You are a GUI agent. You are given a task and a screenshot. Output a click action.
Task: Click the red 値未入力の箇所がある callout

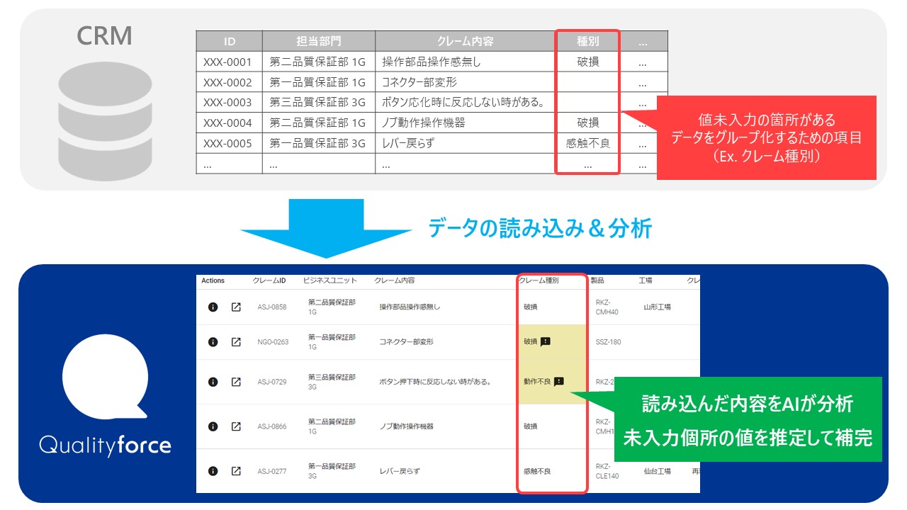pyautogui.click(x=767, y=137)
